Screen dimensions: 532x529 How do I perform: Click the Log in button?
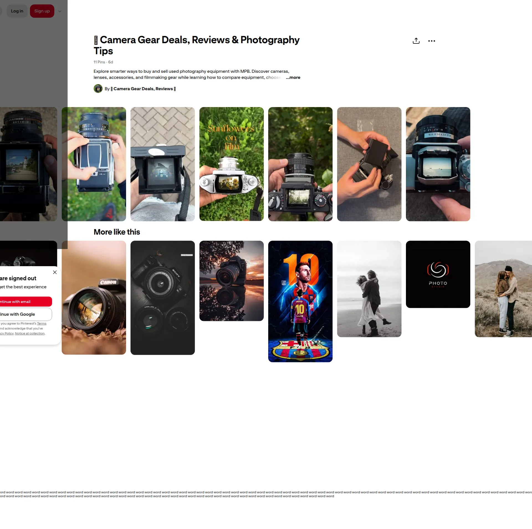click(17, 11)
